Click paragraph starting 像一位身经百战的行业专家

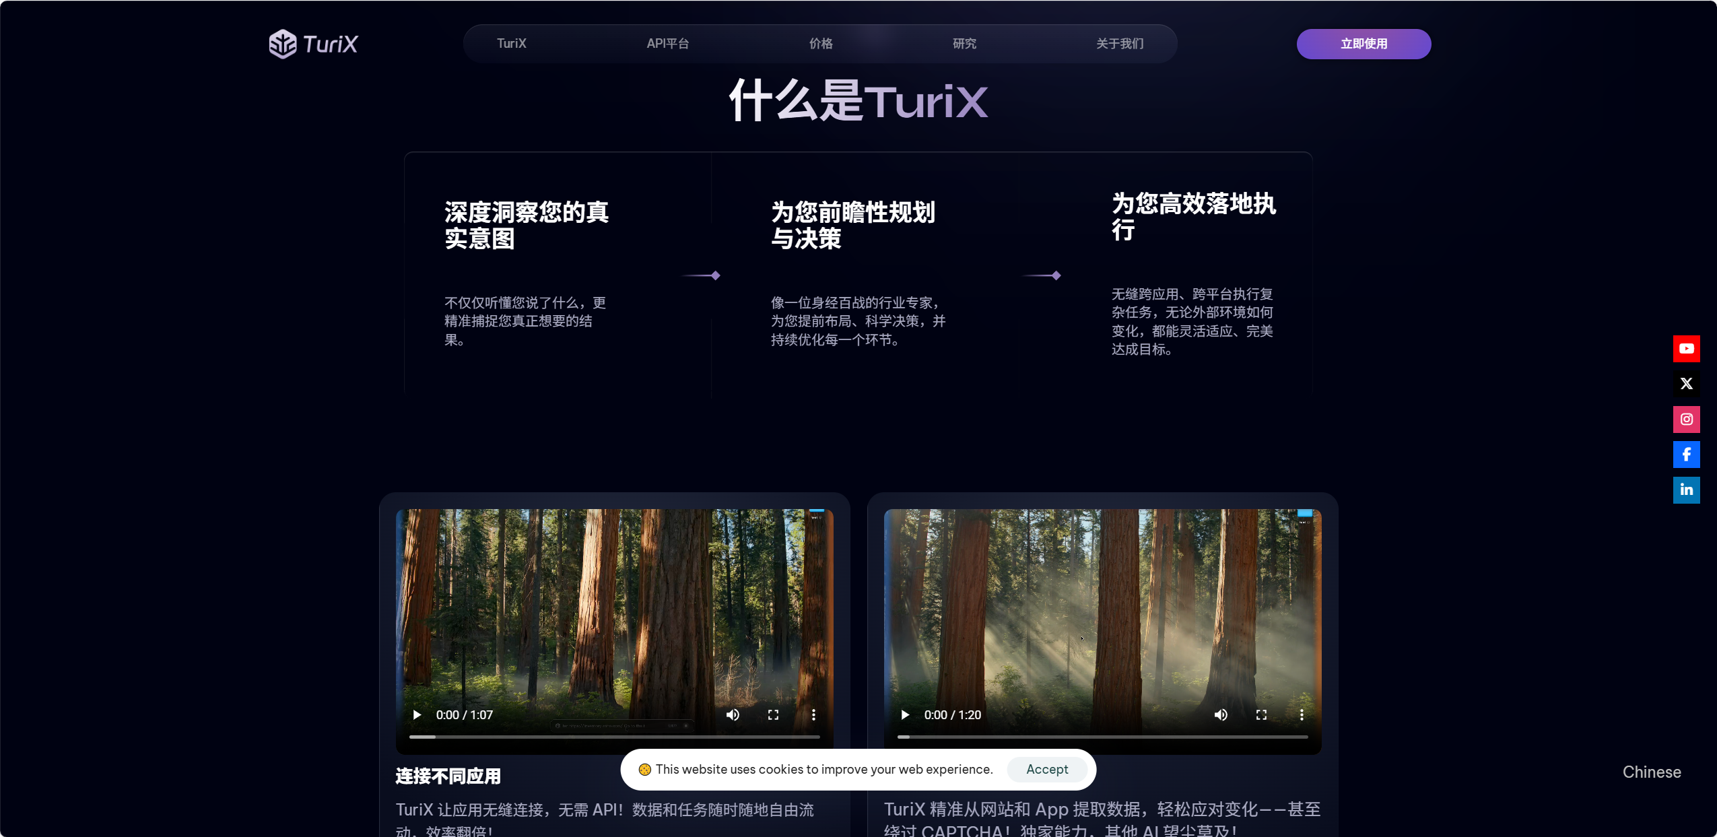click(x=858, y=321)
